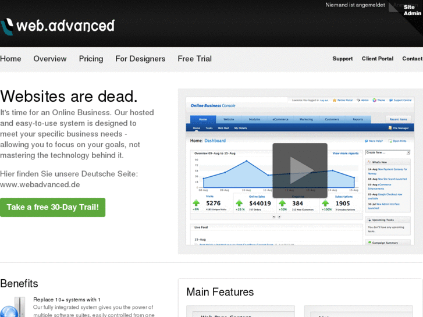Click the My Details subtab in the preview

pos(241,128)
